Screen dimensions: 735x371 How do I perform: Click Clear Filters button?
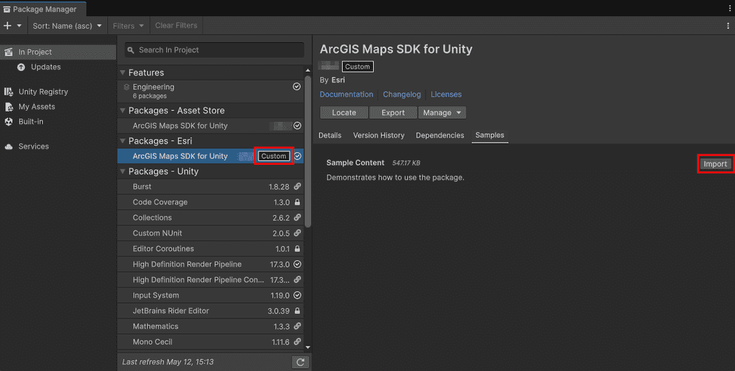177,26
